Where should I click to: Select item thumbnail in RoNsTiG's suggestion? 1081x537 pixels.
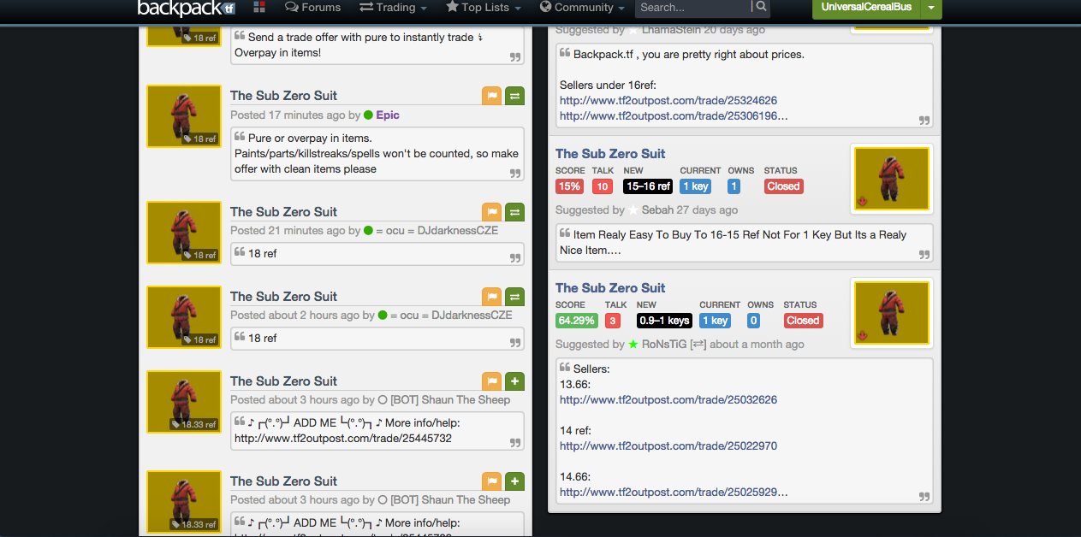(x=892, y=313)
